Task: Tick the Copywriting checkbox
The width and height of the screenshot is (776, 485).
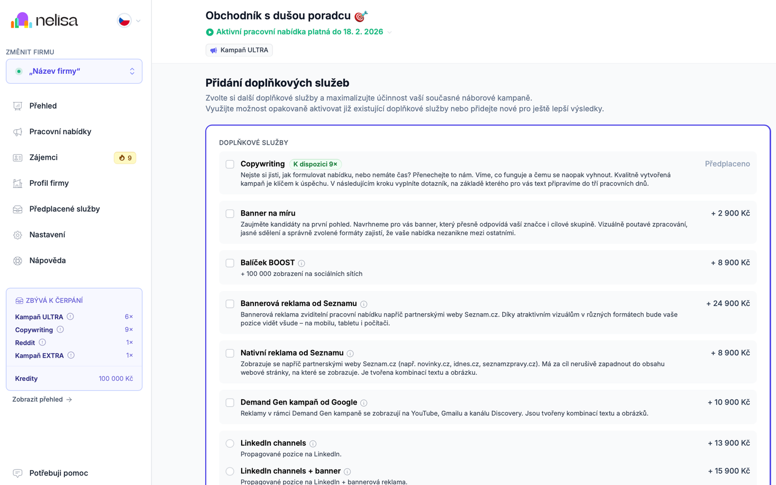Action: [x=230, y=164]
